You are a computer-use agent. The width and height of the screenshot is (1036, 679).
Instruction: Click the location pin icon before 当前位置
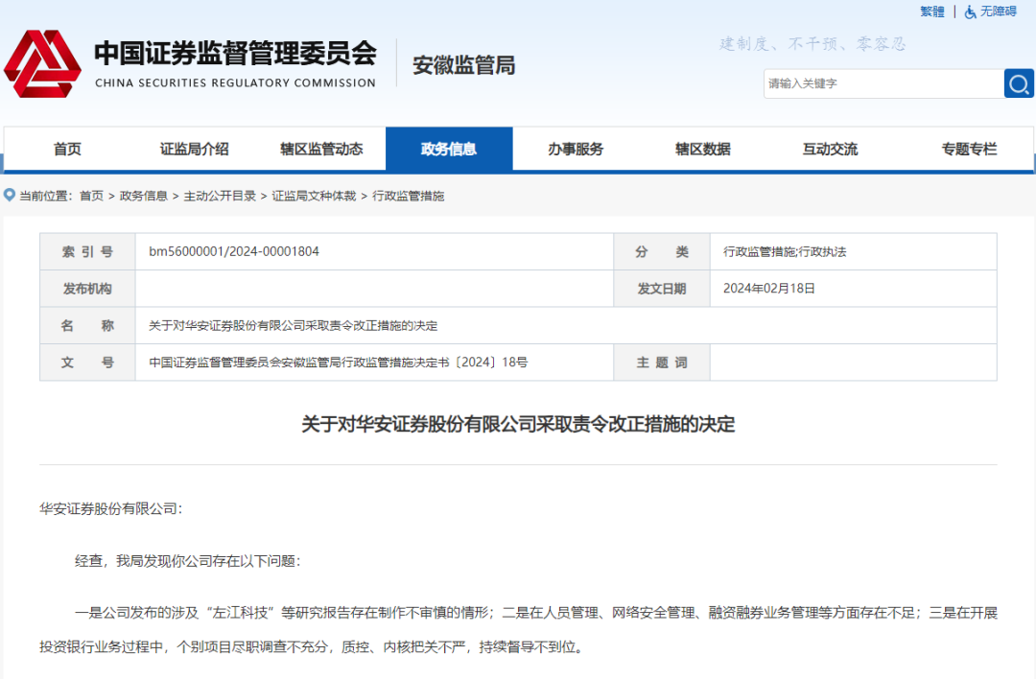(x=10, y=195)
